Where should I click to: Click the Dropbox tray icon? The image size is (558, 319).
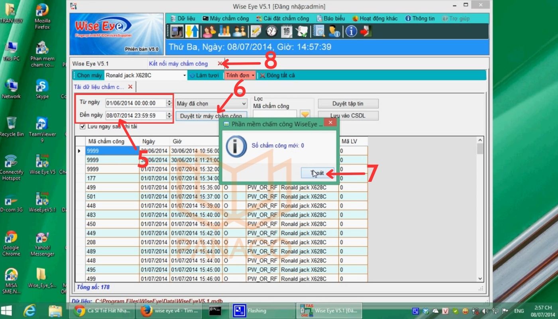tap(425, 311)
